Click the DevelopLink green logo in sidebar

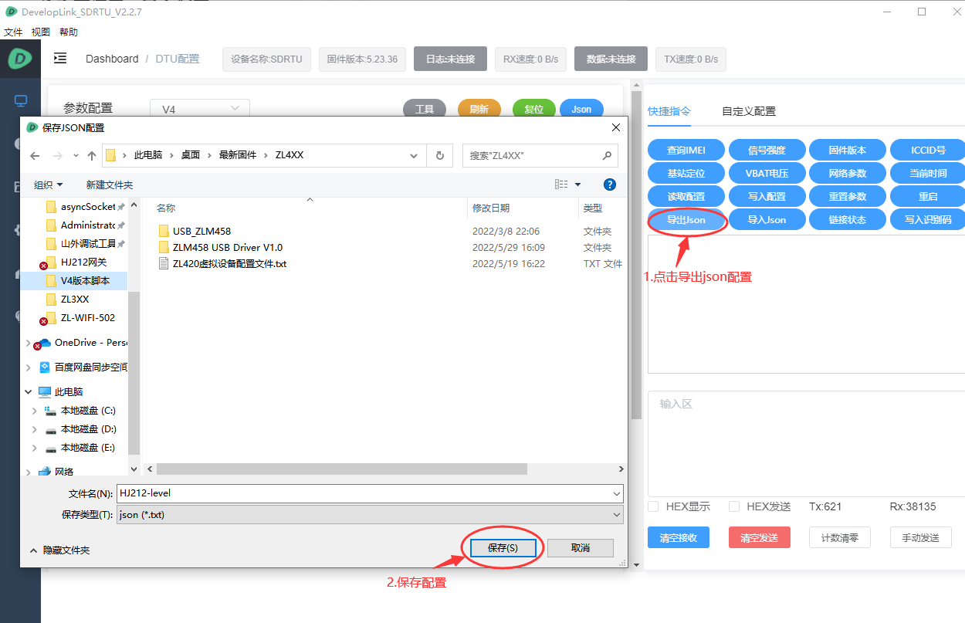coord(20,59)
